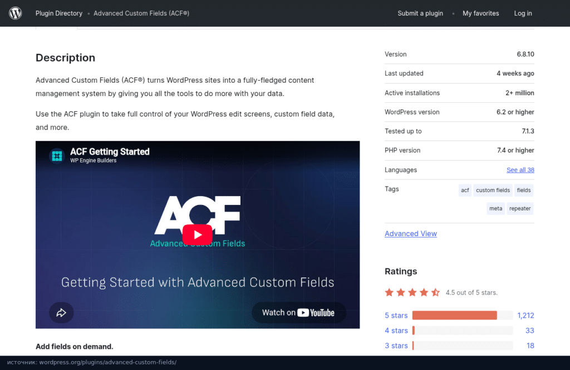Click the '4.5 out of 5 stars.' text
570x370 pixels.
(471, 292)
